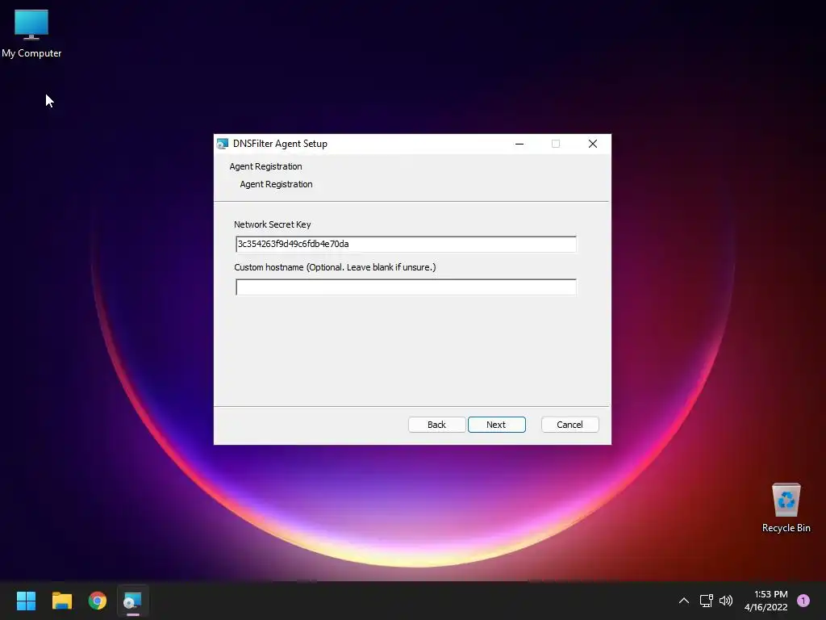
Task: Open Google Chrome from the taskbar
Action: [x=98, y=601]
